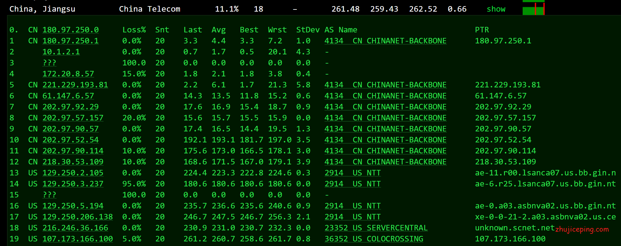Open IP link 216.246.36.166
Viewport: 621px width, 246px height.
[x=75, y=228]
